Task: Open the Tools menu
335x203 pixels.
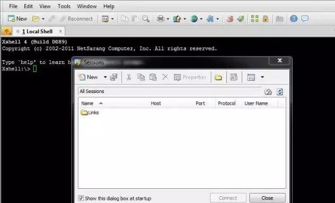Action: (64, 6)
